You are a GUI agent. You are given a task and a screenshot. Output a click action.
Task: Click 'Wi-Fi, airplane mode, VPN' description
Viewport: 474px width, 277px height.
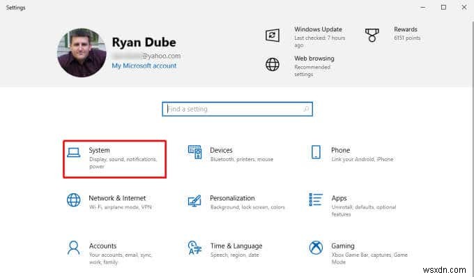tap(121, 207)
